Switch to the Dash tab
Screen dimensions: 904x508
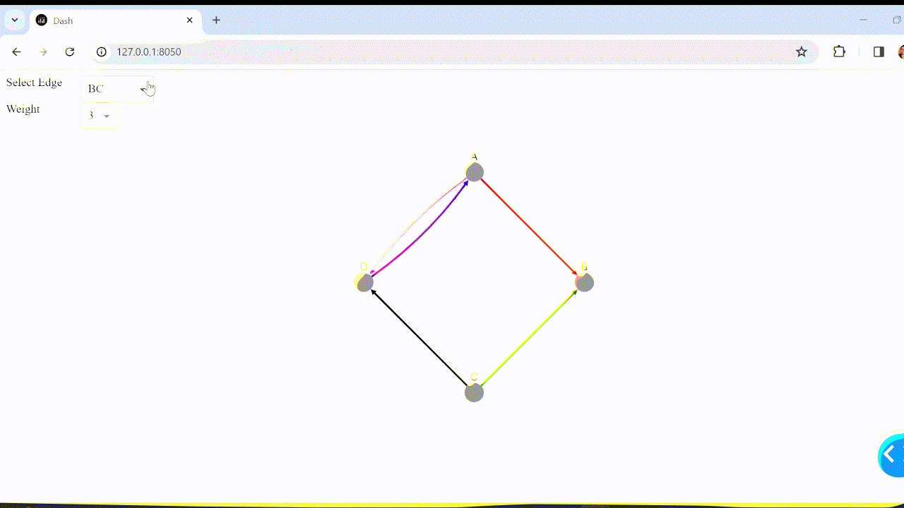click(116, 20)
